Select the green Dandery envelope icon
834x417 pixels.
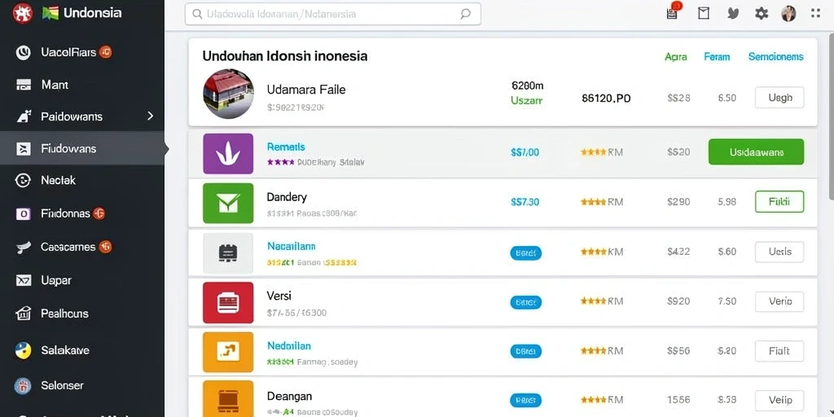point(228,203)
